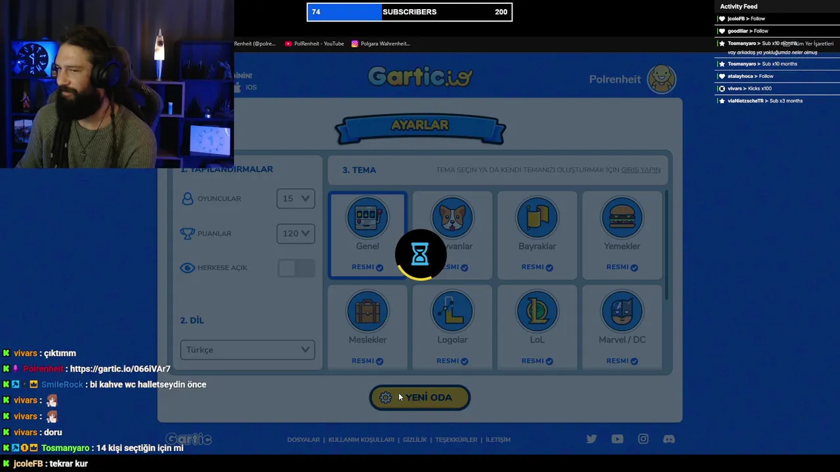
Task: Open Gartic Twitter page icon
Action: [x=591, y=439]
